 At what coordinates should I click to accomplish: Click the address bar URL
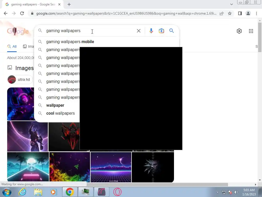[x=126, y=13]
